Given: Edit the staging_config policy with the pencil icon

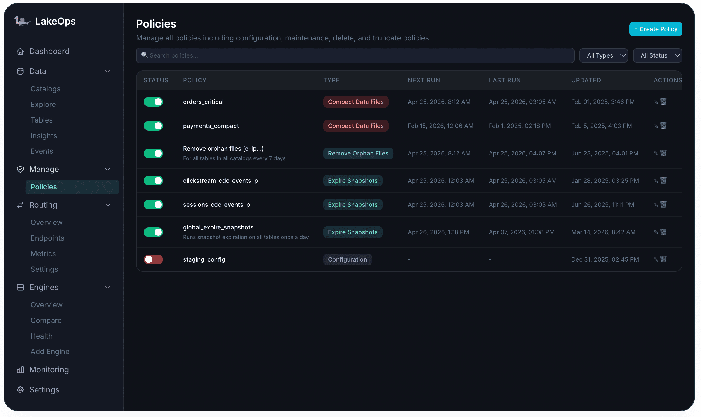Looking at the screenshot, I should (x=656, y=259).
